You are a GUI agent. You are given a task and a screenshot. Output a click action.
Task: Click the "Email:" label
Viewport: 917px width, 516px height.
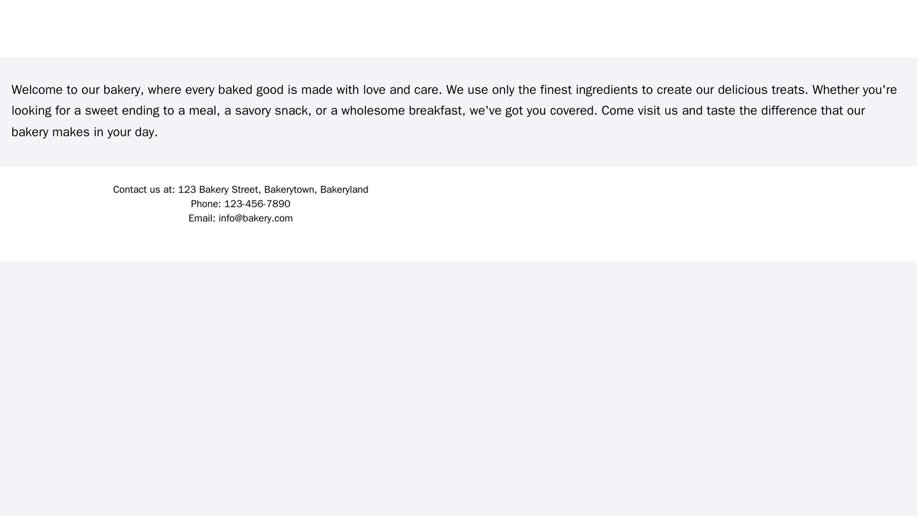tap(202, 218)
